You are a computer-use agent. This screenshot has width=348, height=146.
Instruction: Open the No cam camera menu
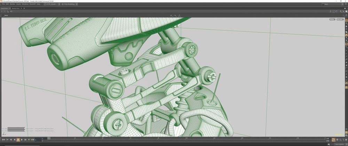[x=340, y=19]
